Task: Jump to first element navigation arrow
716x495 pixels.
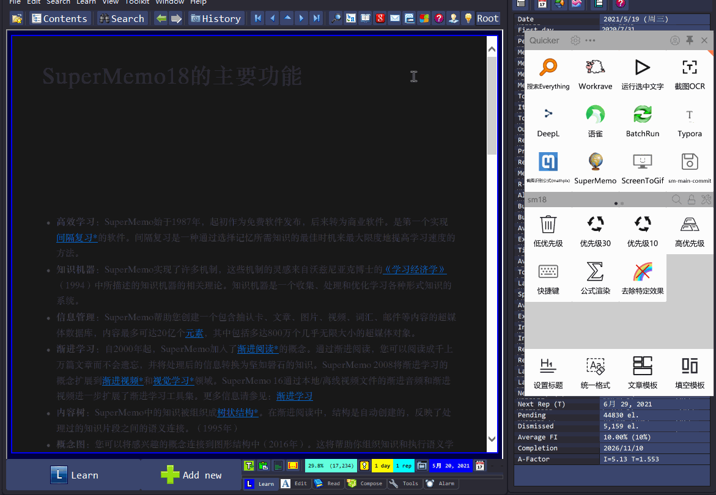Action: (258, 19)
